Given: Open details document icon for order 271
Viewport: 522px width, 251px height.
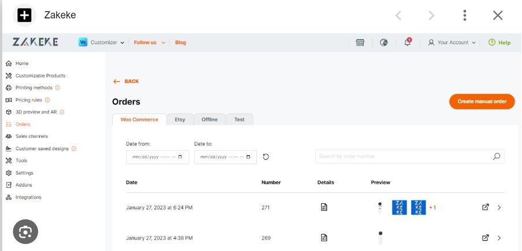Looking at the screenshot, I should tap(324, 207).
